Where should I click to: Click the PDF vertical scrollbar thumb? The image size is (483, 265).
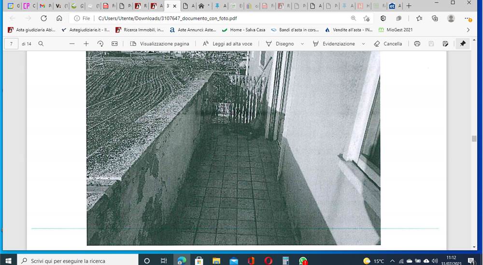click(x=474, y=139)
